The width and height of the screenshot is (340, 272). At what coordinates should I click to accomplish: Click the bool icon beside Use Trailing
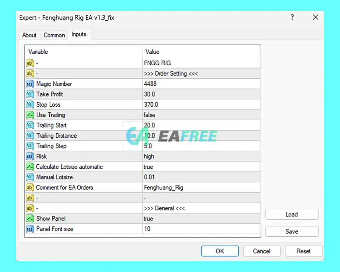[30, 115]
